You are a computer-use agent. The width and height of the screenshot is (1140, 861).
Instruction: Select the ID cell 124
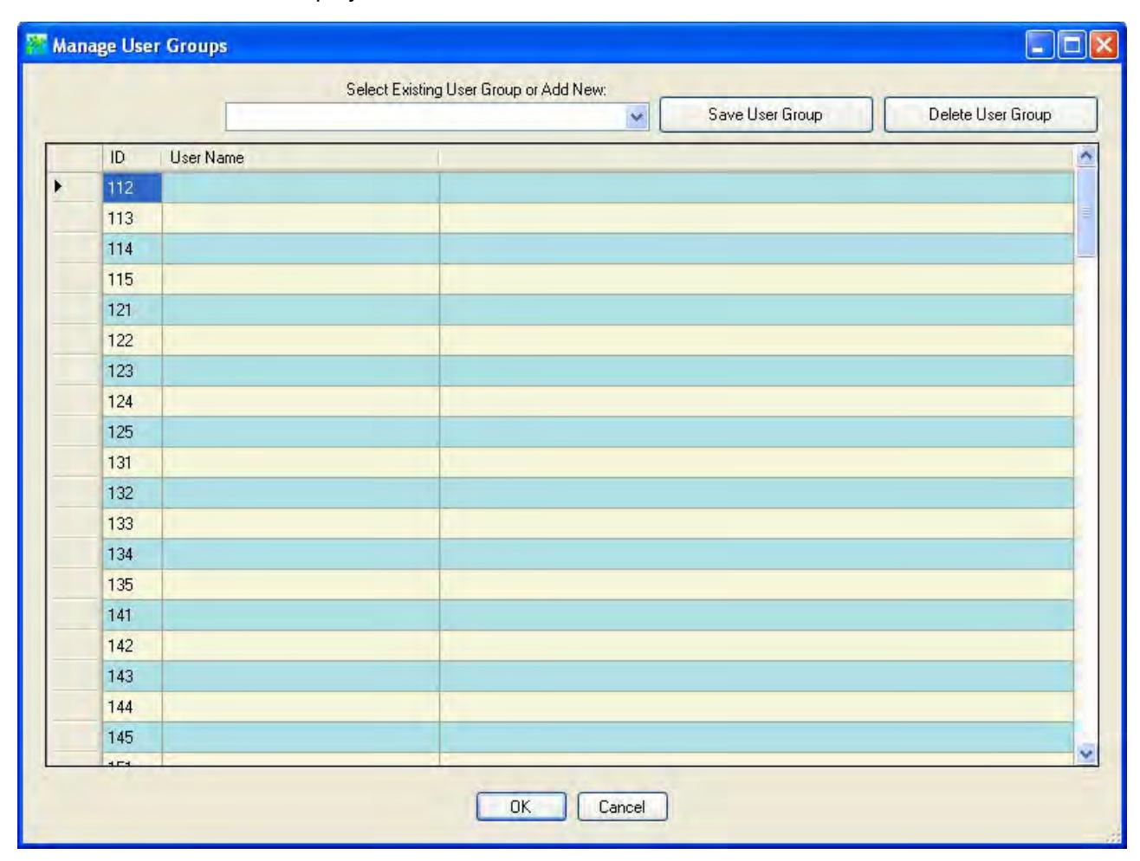(x=132, y=402)
